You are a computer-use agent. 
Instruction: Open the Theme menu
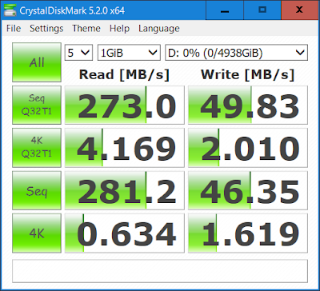pos(86,29)
